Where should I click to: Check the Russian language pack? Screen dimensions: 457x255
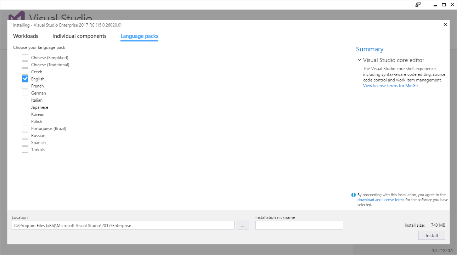coord(25,135)
